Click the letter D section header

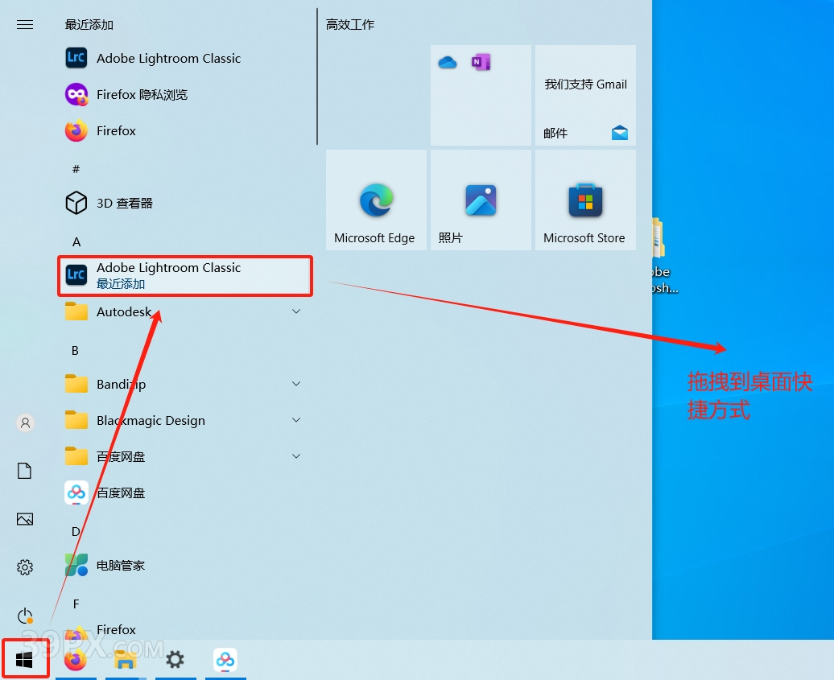coord(76,532)
